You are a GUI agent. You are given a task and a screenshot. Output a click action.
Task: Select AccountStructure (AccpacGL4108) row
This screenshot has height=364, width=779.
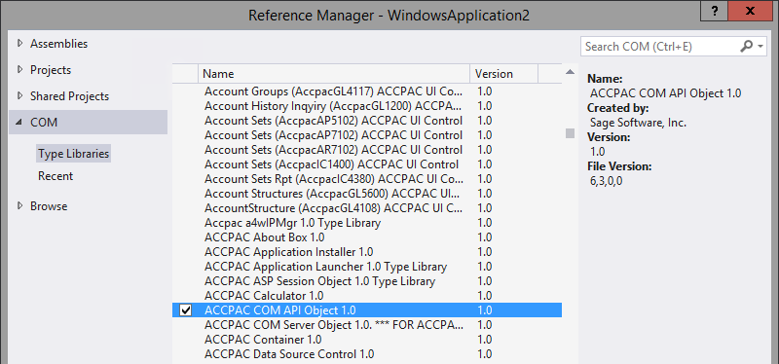pyautogui.click(x=367, y=208)
